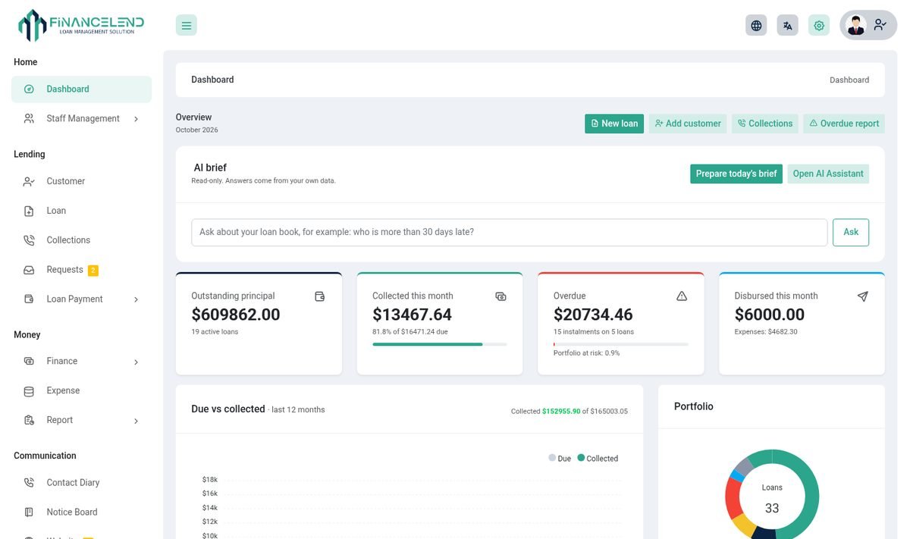Open the language translate icon
The width and height of the screenshot is (910, 539).
787,25
